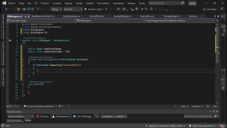Open Toda la solución scope dropdown
227x128 pixels.
point(21,116)
